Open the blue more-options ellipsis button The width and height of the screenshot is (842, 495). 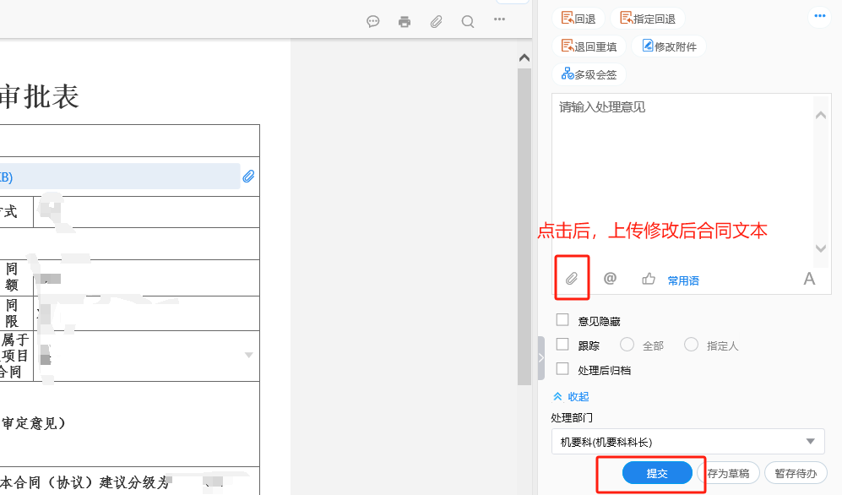coord(818,16)
